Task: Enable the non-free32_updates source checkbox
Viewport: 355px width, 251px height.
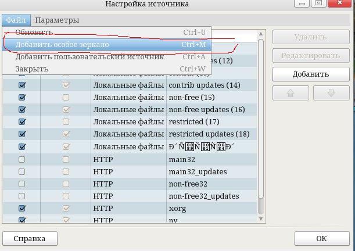Action: [22, 196]
